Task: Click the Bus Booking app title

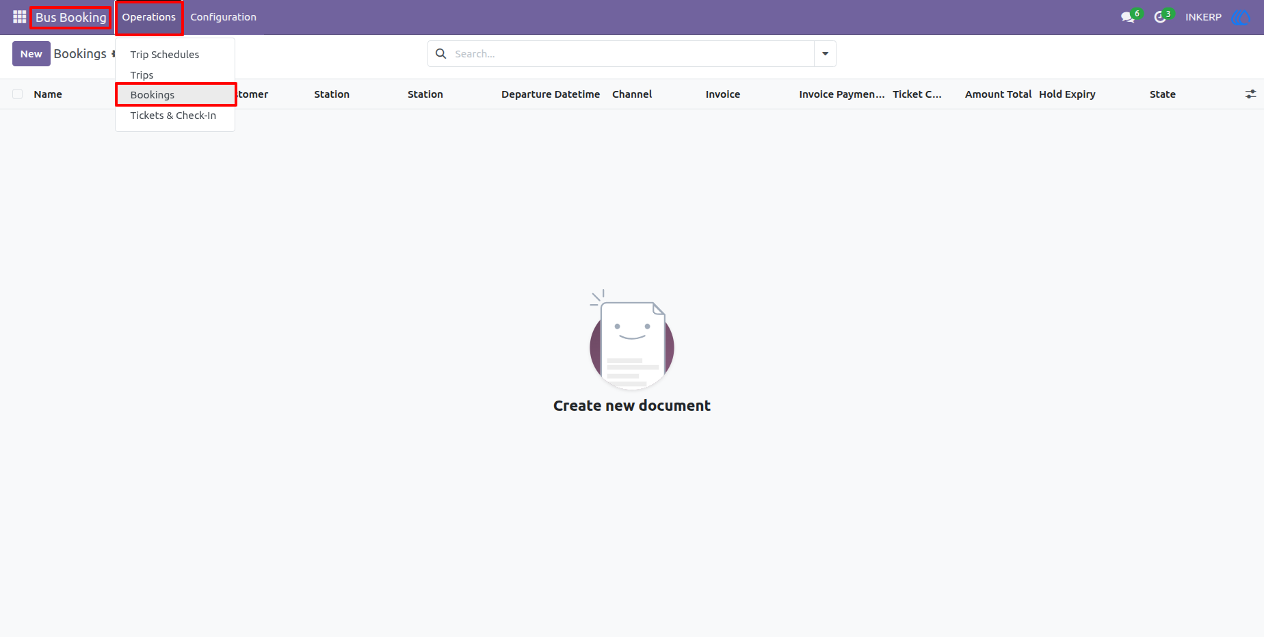Action: click(71, 17)
